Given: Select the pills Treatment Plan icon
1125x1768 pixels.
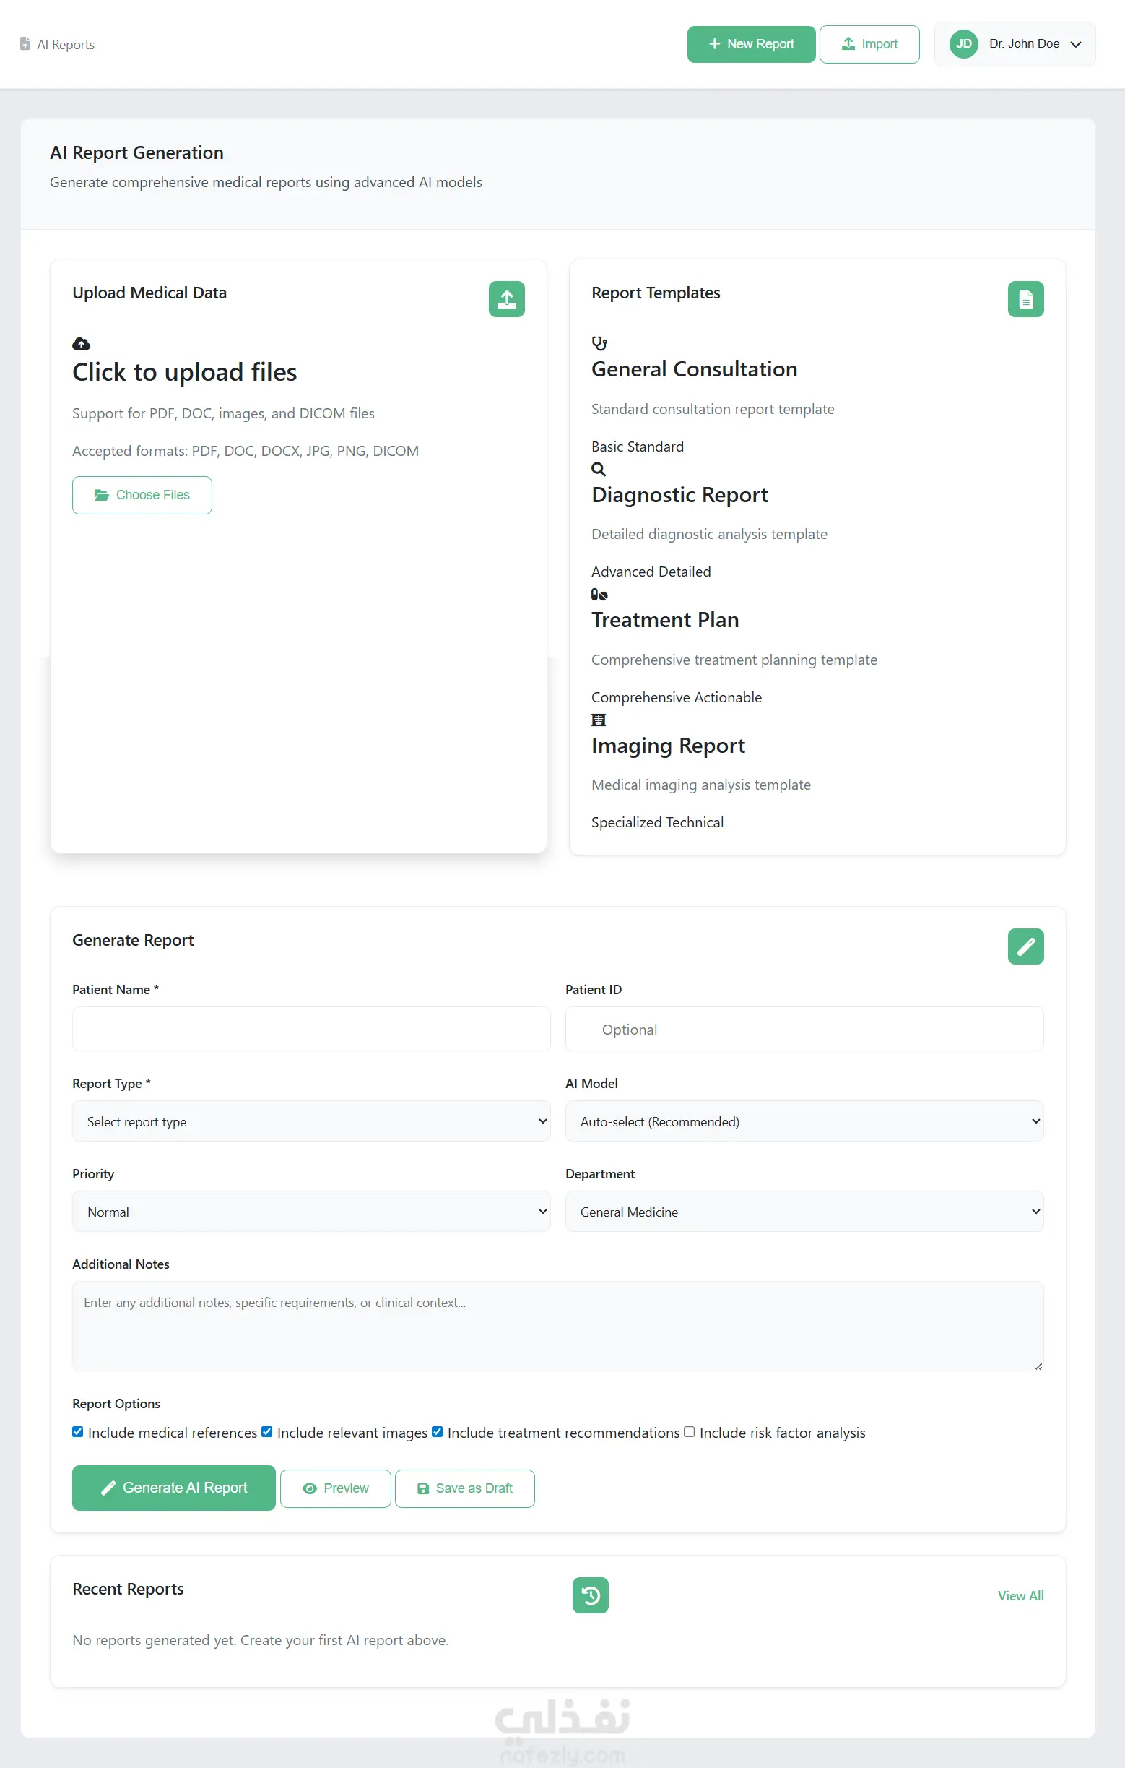Looking at the screenshot, I should click(x=599, y=594).
